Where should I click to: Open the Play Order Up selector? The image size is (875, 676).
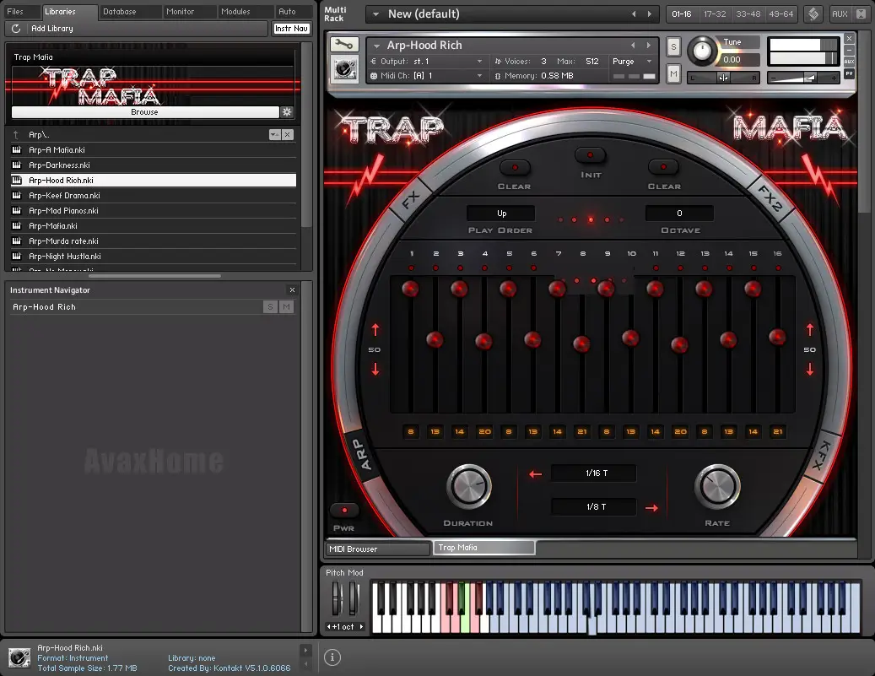[501, 214]
